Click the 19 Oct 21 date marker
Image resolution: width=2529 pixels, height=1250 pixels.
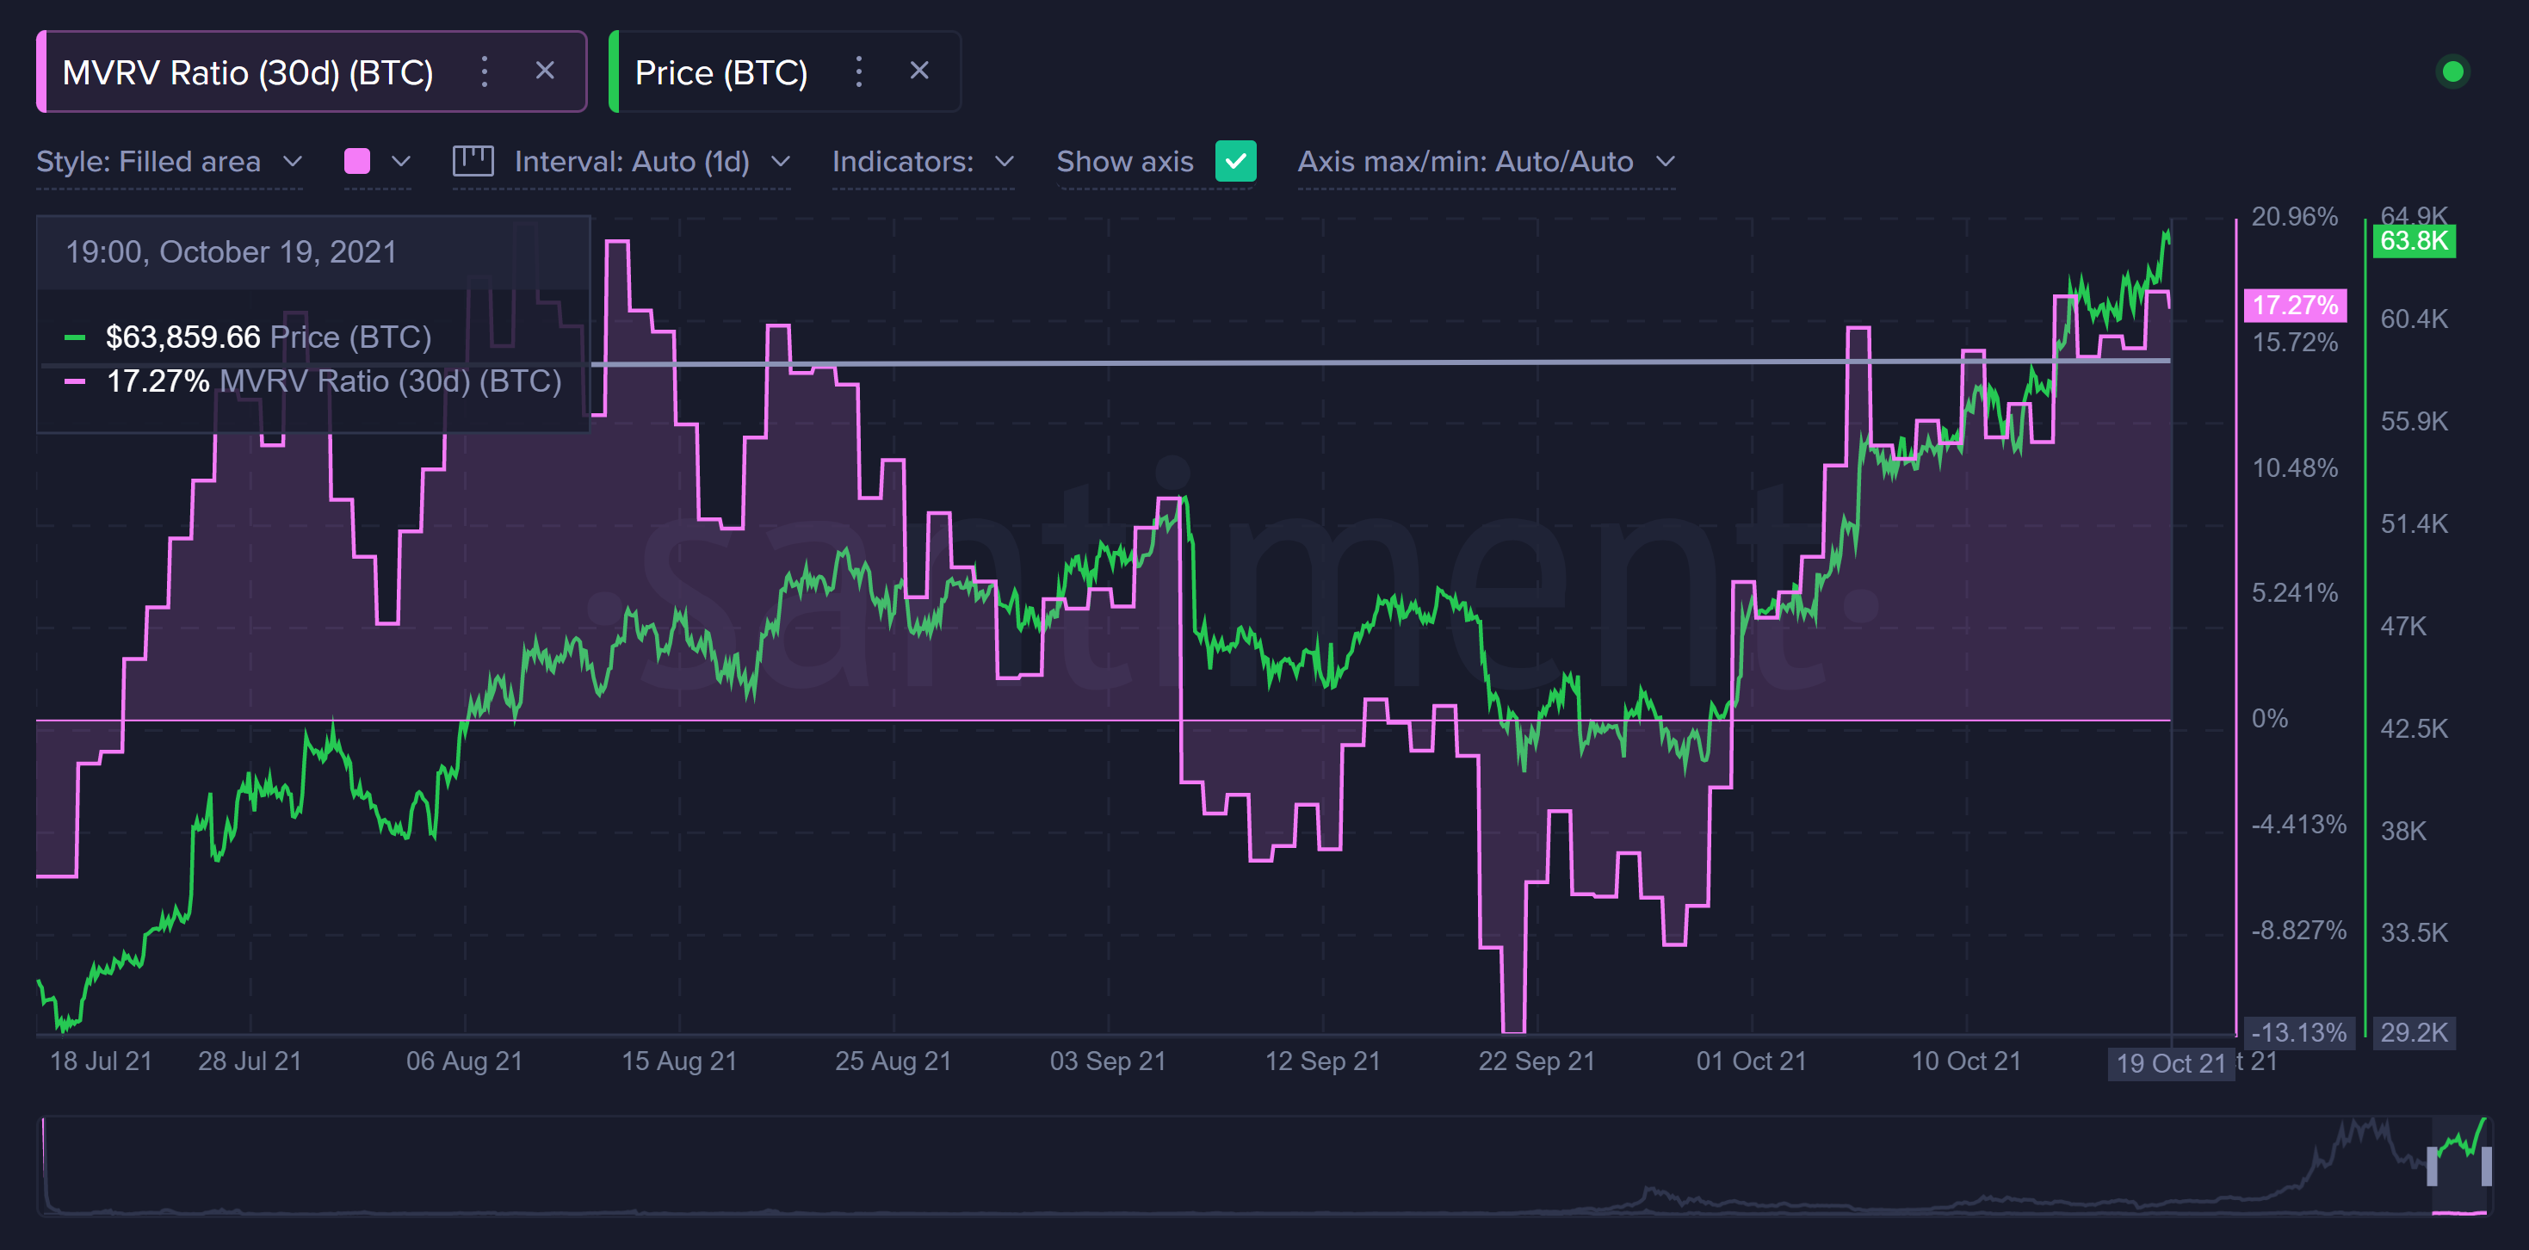(2170, 1063)
